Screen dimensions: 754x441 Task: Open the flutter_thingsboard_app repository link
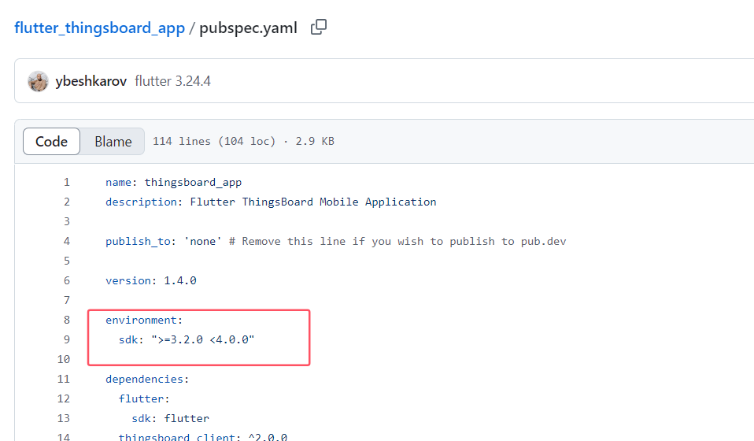pos(99,28)
